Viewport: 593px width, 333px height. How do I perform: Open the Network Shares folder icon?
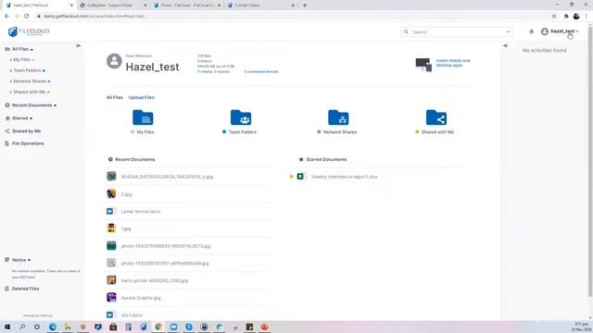338,117
